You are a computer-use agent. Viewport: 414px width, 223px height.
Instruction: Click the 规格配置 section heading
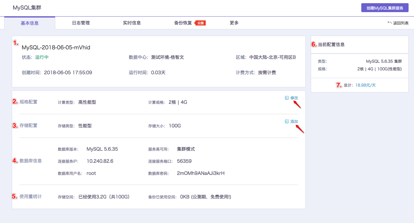[28, 102]
